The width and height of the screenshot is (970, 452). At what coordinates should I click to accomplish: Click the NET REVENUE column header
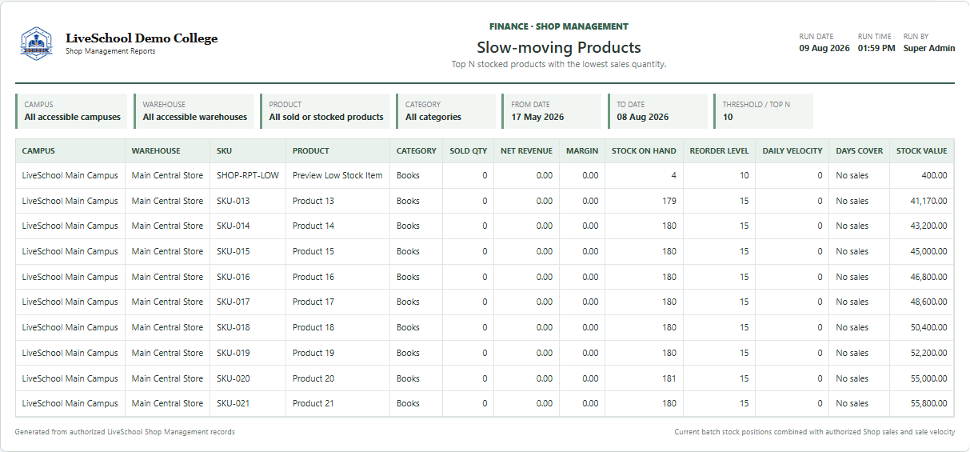click(x=526, y=150)
